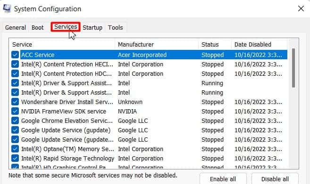The width and height of the screenshot is (310, 184).
Task: Switch to the General tab
Action: (16, 27)
